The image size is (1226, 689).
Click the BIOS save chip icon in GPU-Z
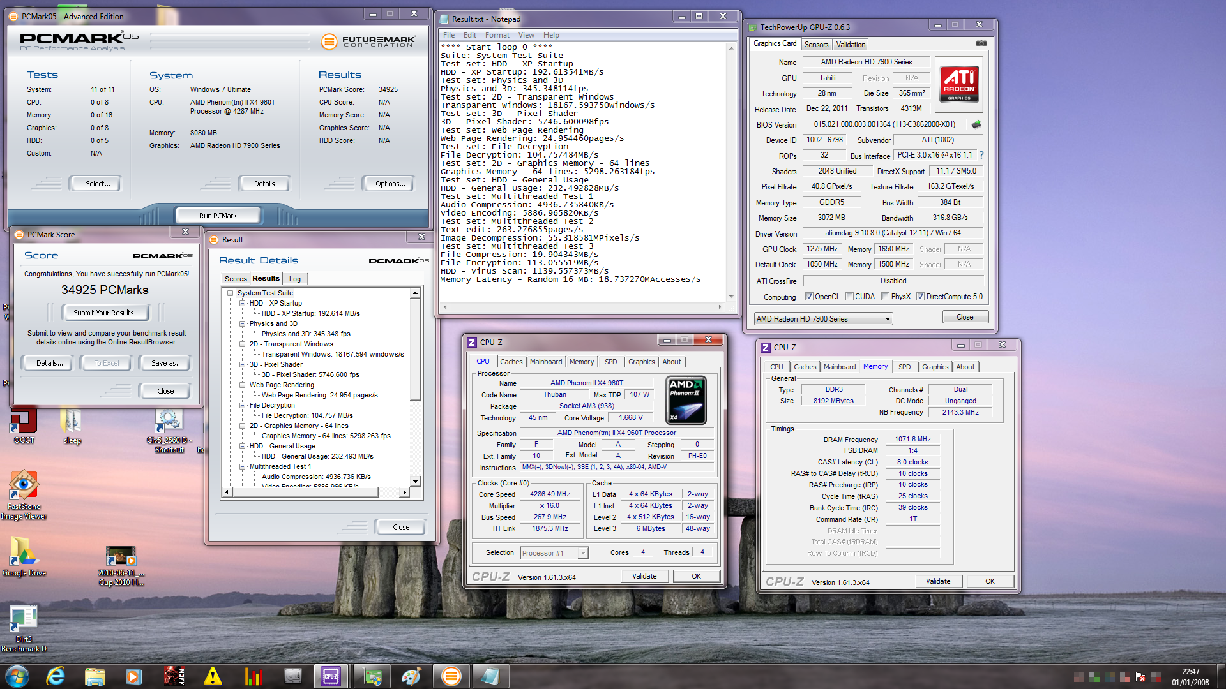(x=976, y=124)
